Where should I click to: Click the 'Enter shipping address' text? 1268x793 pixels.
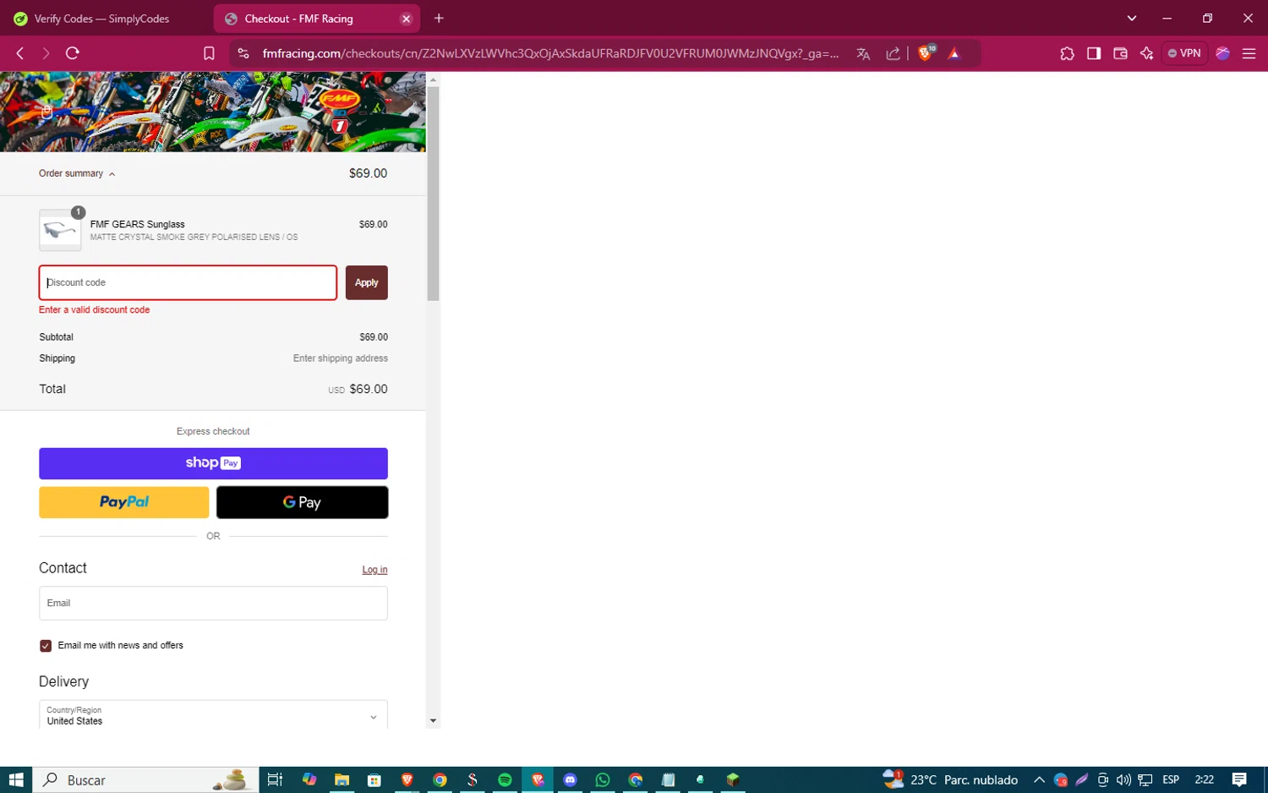341,358
